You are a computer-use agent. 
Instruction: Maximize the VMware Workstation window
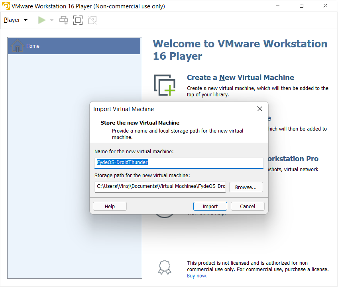pos(302,6)
